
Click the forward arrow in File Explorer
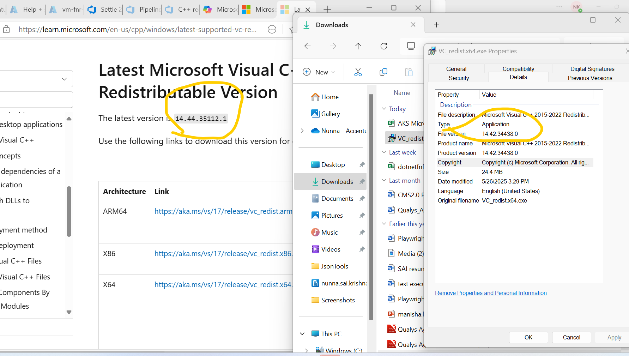click(333, 46)
